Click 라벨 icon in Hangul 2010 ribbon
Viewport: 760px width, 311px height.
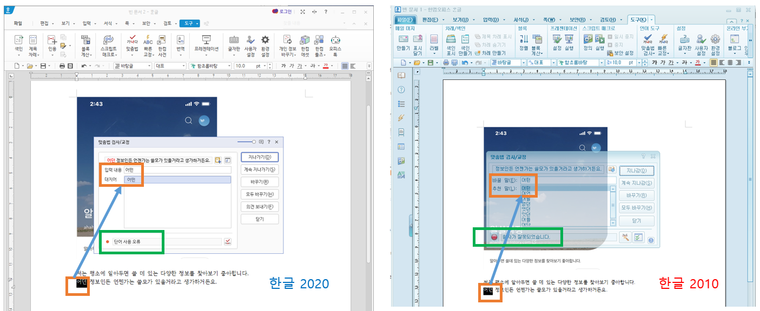point(434,45)
